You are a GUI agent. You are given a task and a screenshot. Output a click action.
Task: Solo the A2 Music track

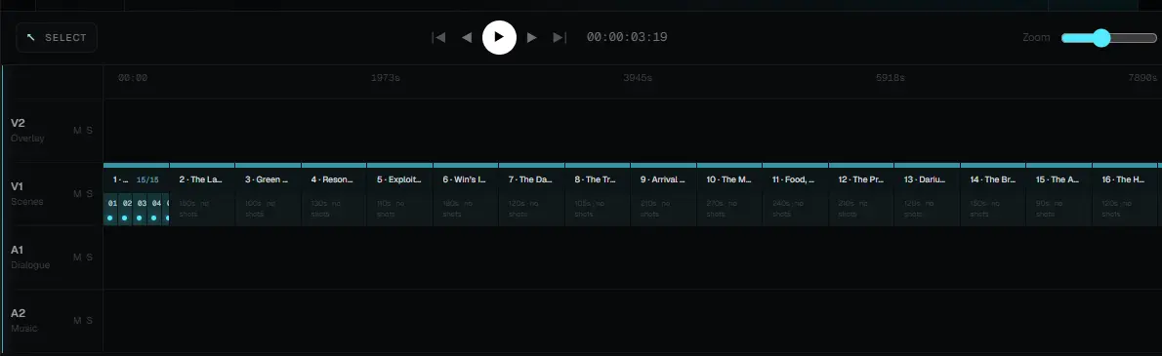90,321
